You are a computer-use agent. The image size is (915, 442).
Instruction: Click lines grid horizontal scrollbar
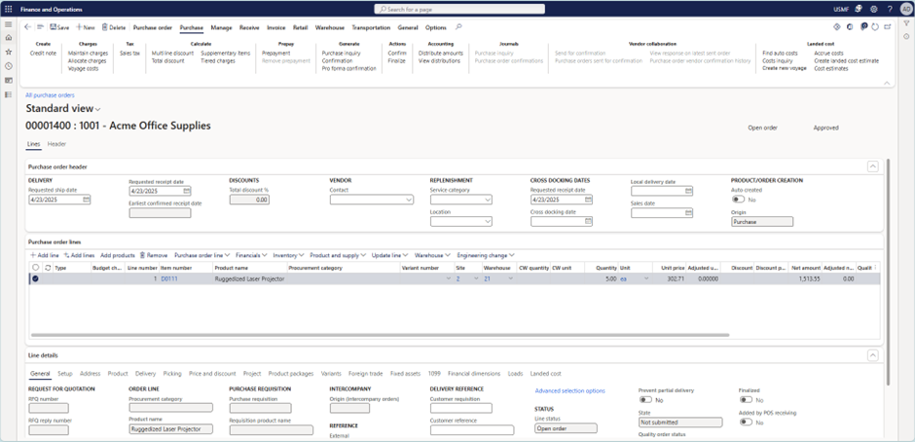tap(380, 335)
